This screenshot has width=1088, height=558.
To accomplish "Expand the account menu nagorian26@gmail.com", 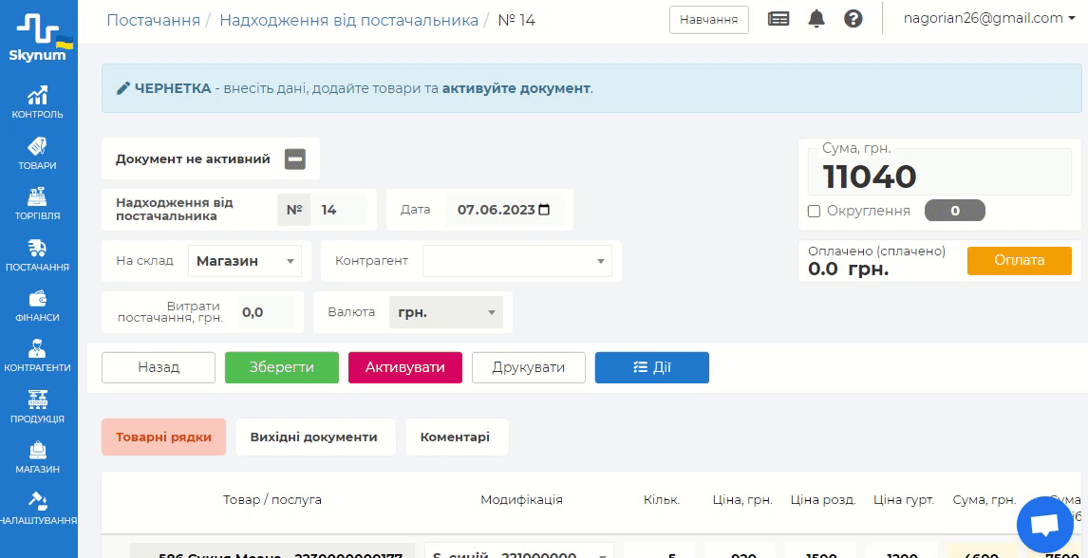I will (x=988, y=19).
